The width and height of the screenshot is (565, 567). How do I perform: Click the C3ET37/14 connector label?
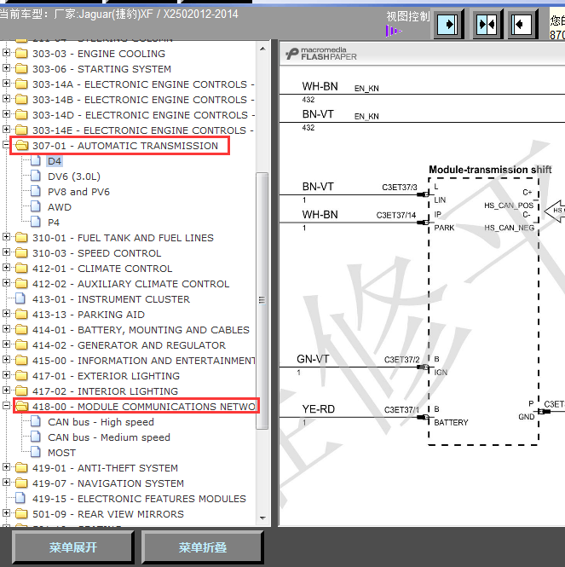pyautogui.click(x=396, y=215)
